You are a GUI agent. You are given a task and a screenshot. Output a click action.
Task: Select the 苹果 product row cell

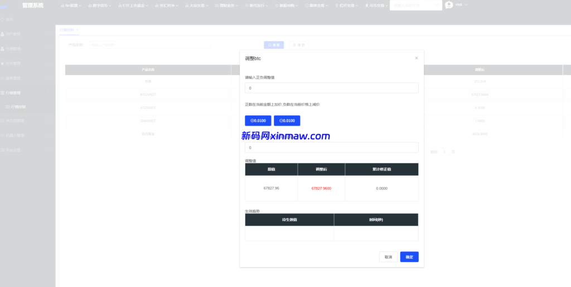tap(148, 81)
